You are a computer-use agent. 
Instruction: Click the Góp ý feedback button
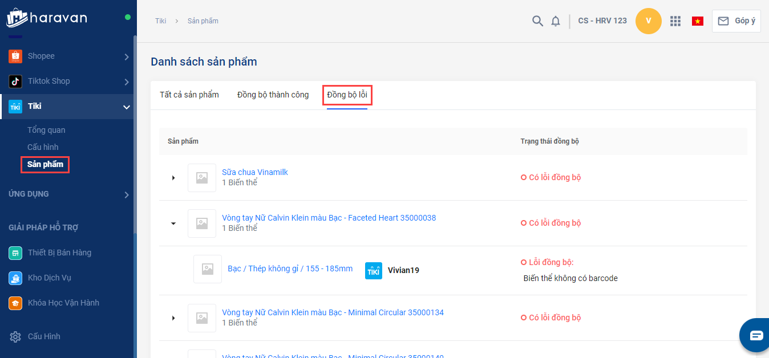[x=736, y=21]
